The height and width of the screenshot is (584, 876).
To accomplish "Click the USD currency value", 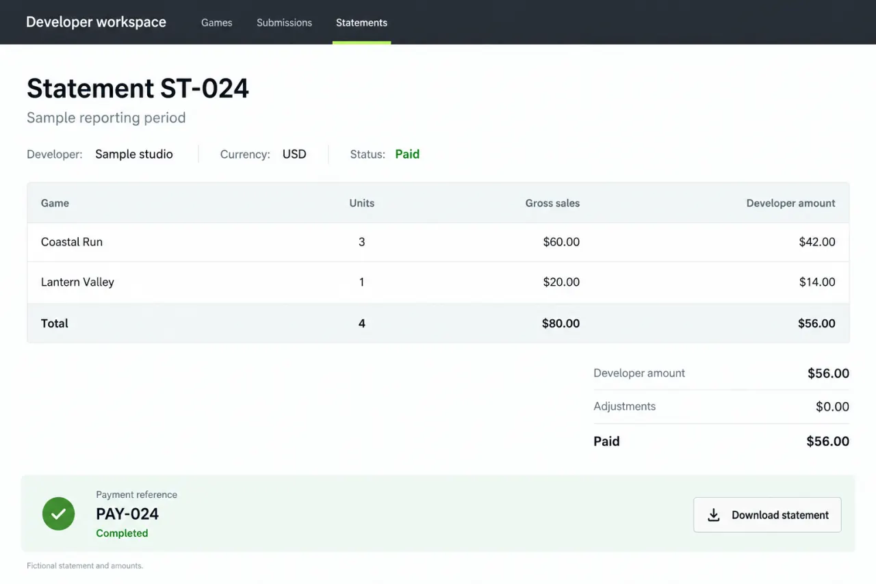I will [294, 154].
